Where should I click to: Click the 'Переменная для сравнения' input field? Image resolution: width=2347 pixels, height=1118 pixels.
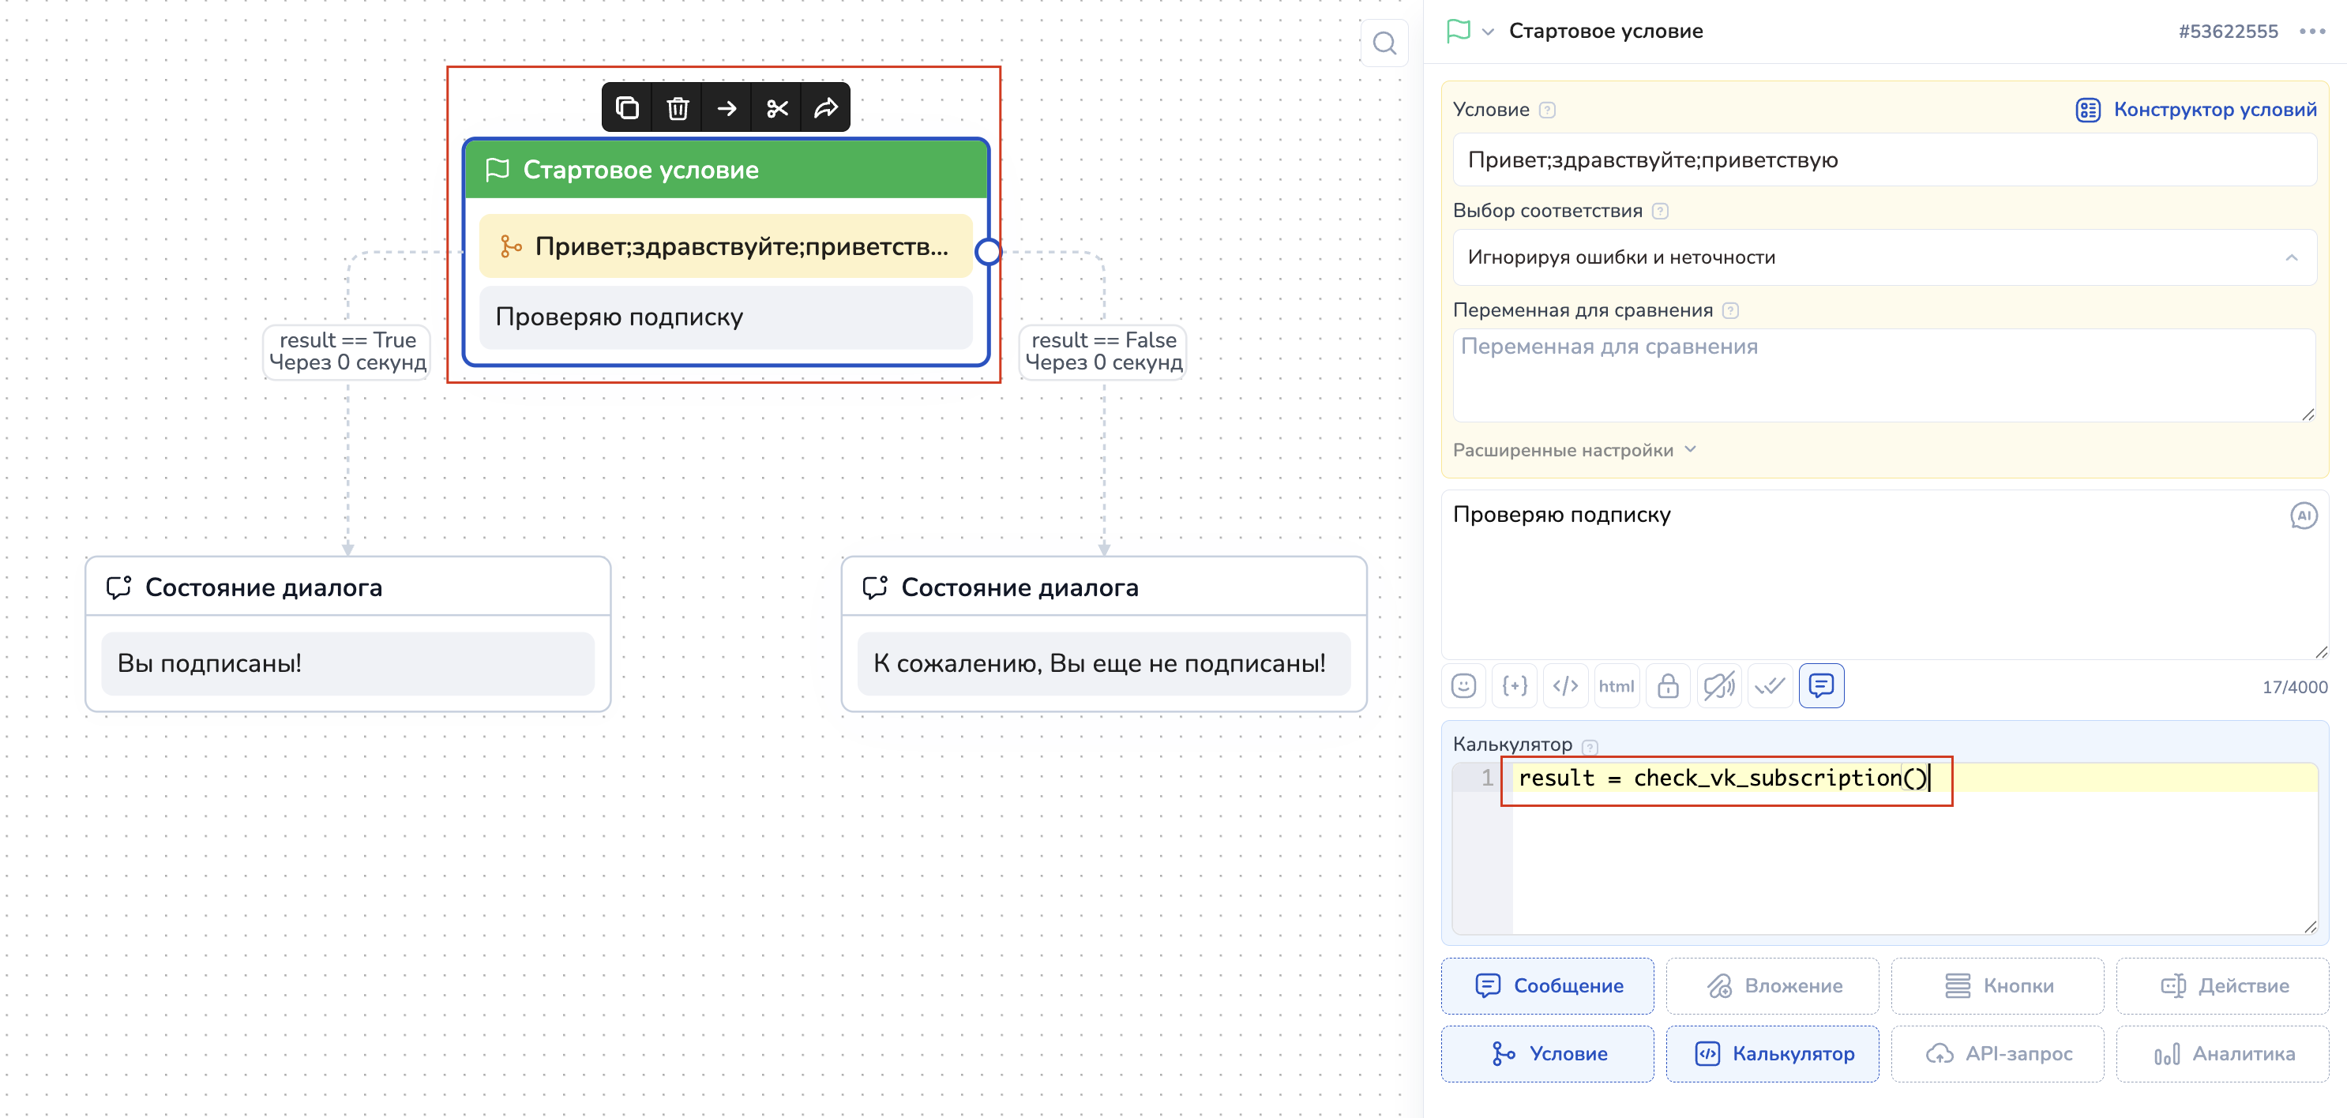[x=1883, y=374]
